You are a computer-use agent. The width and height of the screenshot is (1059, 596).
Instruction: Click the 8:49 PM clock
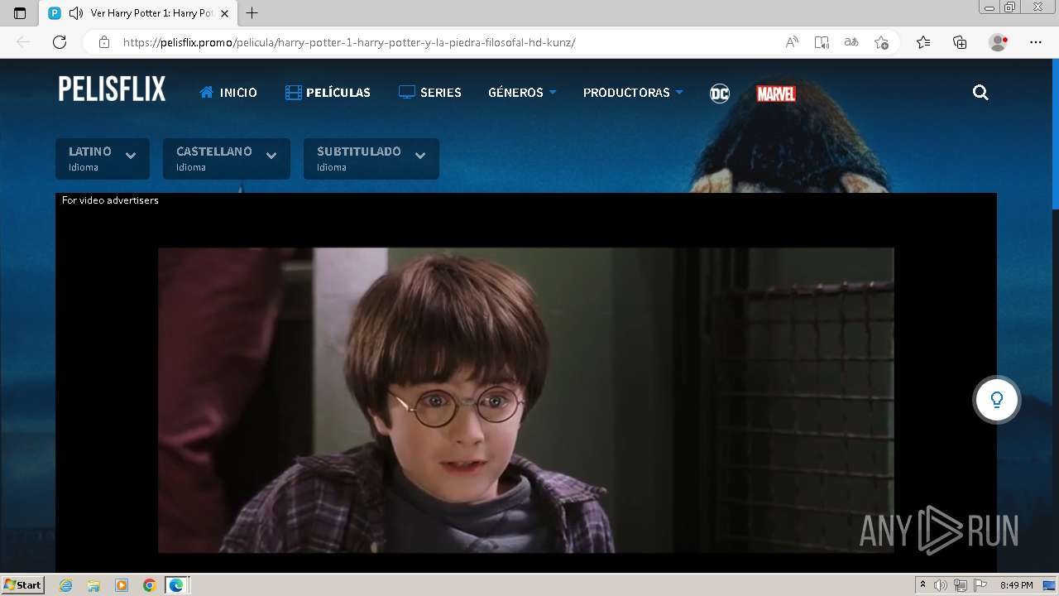[1016, 585]
